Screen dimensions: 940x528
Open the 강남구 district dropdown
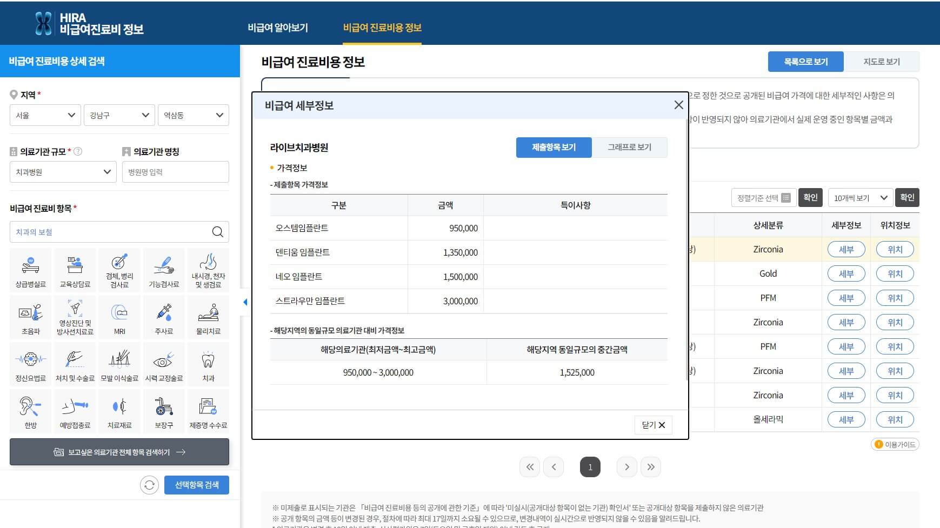(x=119, y=115)
